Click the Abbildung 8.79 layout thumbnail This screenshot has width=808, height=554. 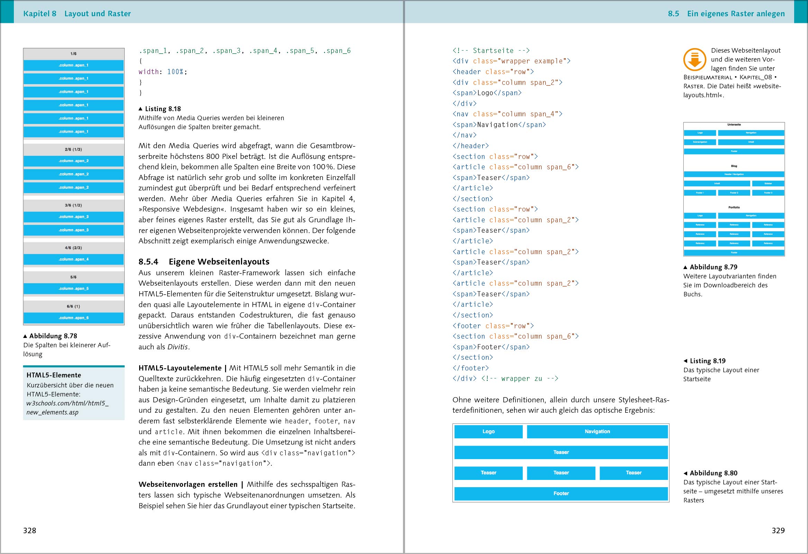(x=734, y=189)
